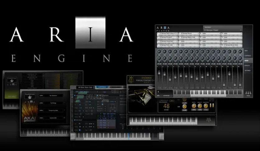Click the rightmost gold knob in Steinway
The height and width of the screenshot is (151, 260).
click(206, 106)
